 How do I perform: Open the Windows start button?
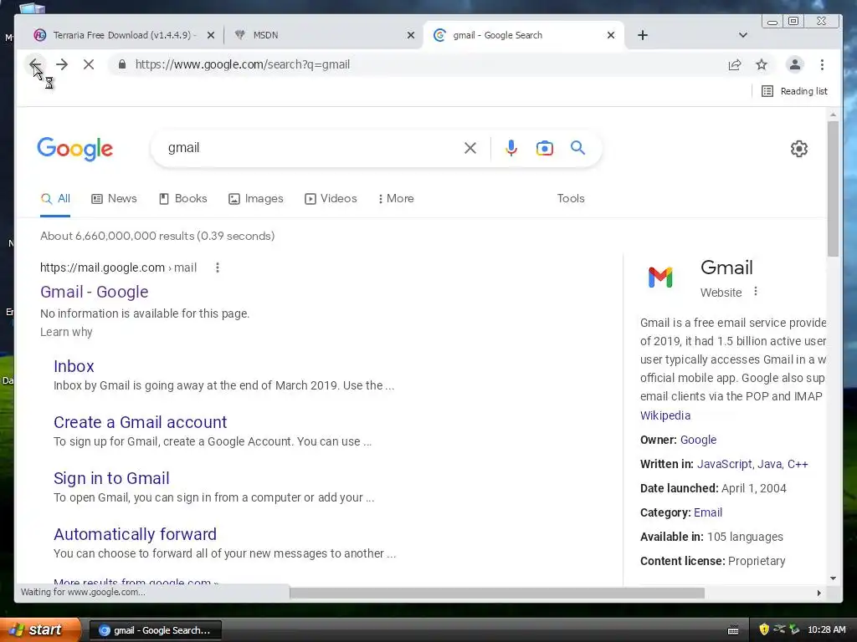point(39,630)
